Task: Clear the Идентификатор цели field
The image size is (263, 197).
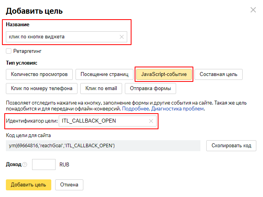Action: (151, 121)
